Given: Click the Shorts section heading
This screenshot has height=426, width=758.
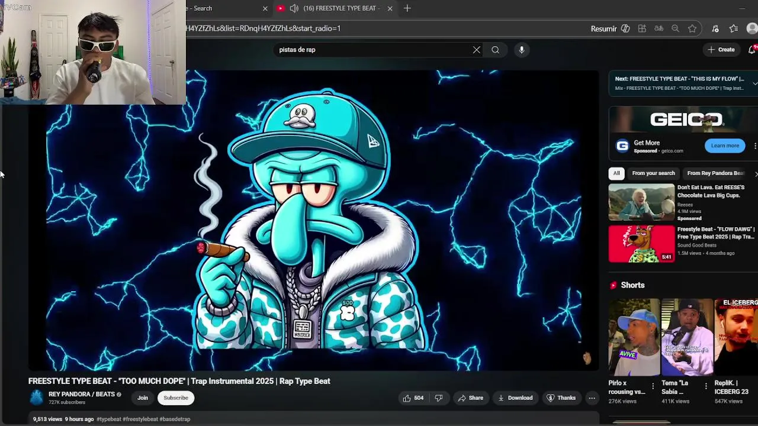Looking at the screenshot, I should click(x=632, y=285).
